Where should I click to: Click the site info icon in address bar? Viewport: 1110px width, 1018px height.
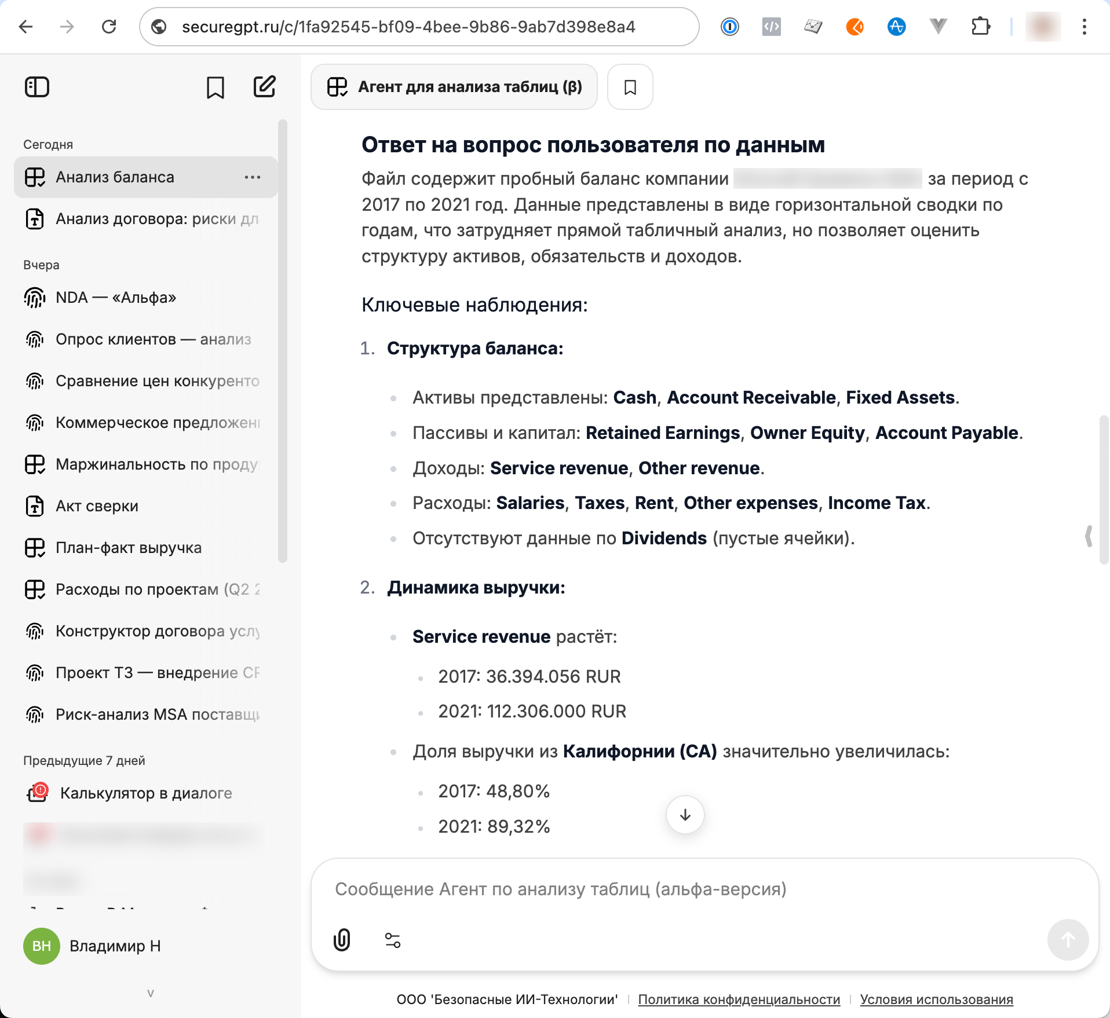tap(159, 27)
